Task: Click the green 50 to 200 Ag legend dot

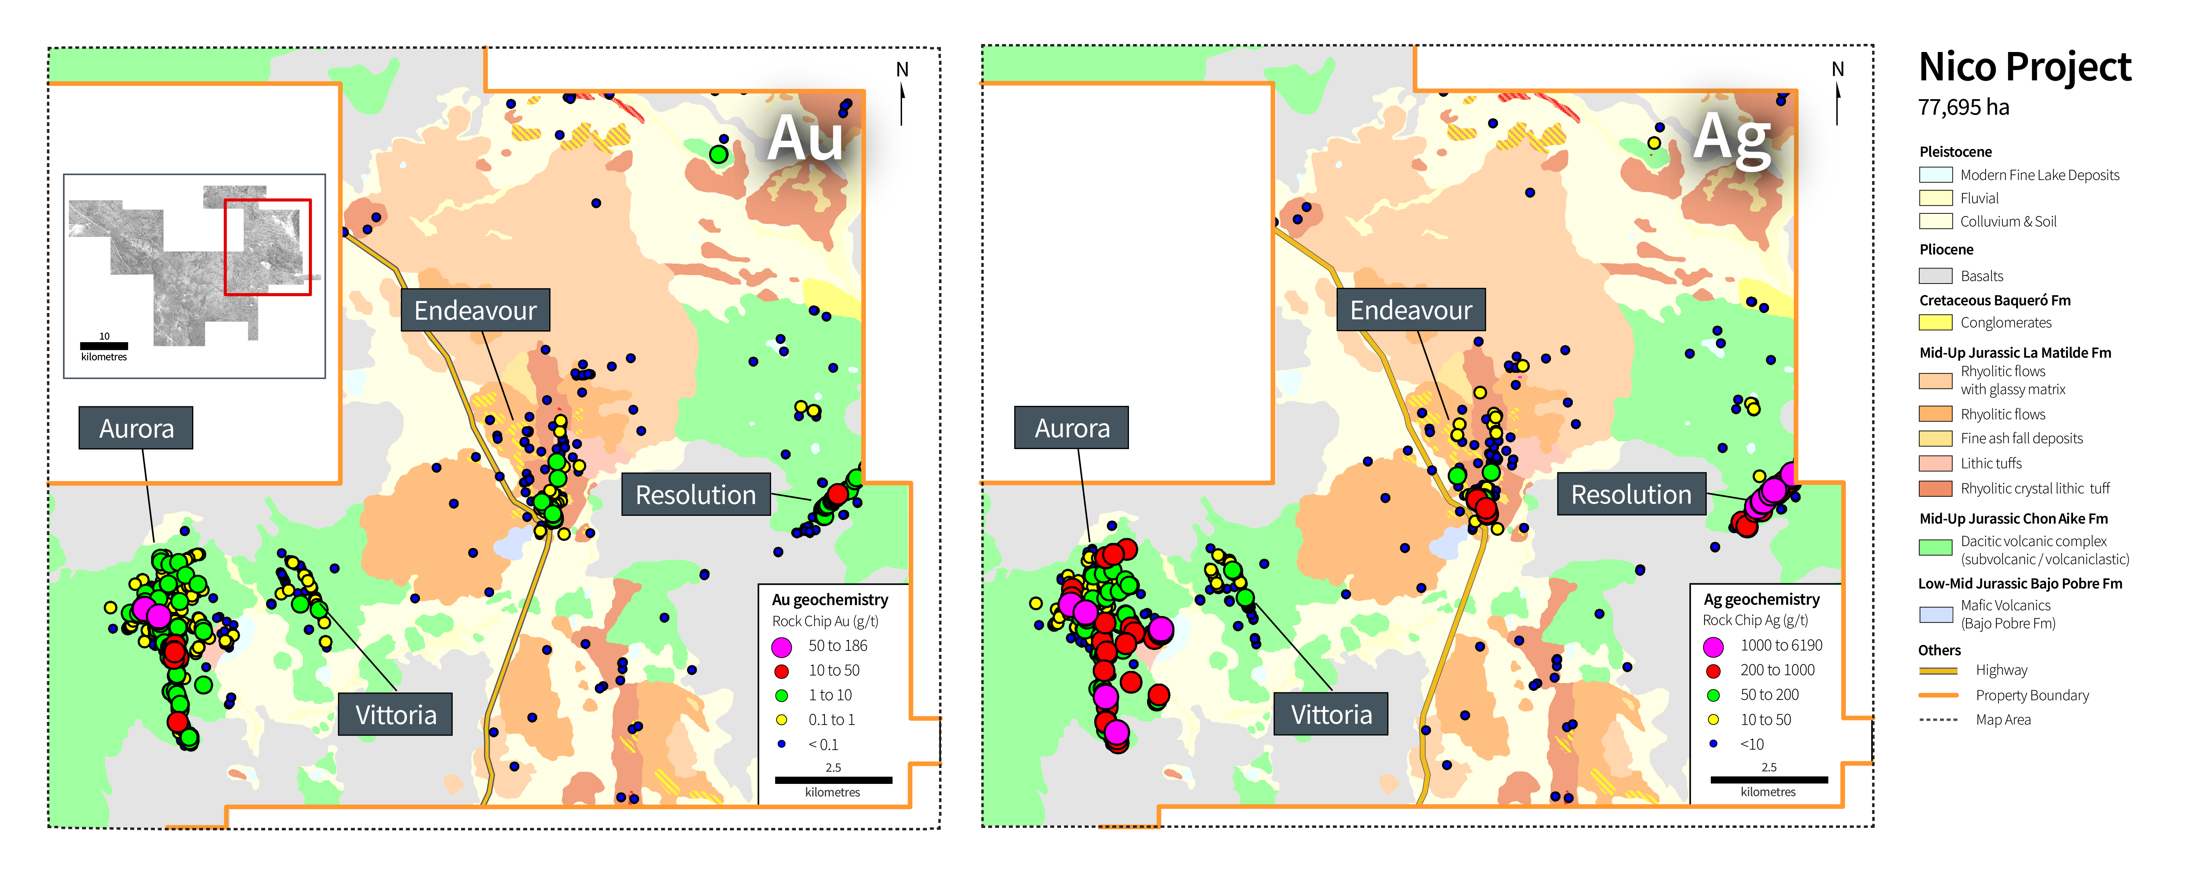Action: [1714, 696]
